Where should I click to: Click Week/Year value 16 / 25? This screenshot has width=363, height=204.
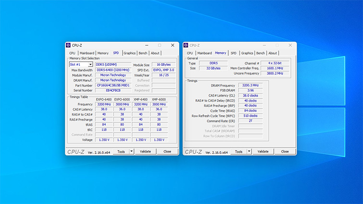tap(163, 75)
